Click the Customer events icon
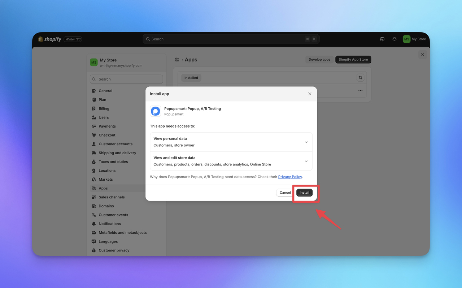The image size is (462, 288). [94, 215]
